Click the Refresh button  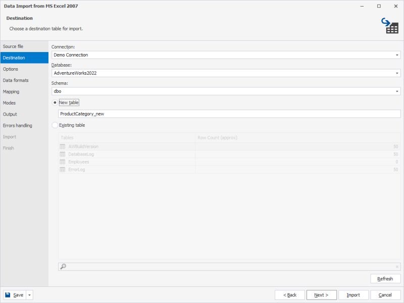tap(385, 278)
